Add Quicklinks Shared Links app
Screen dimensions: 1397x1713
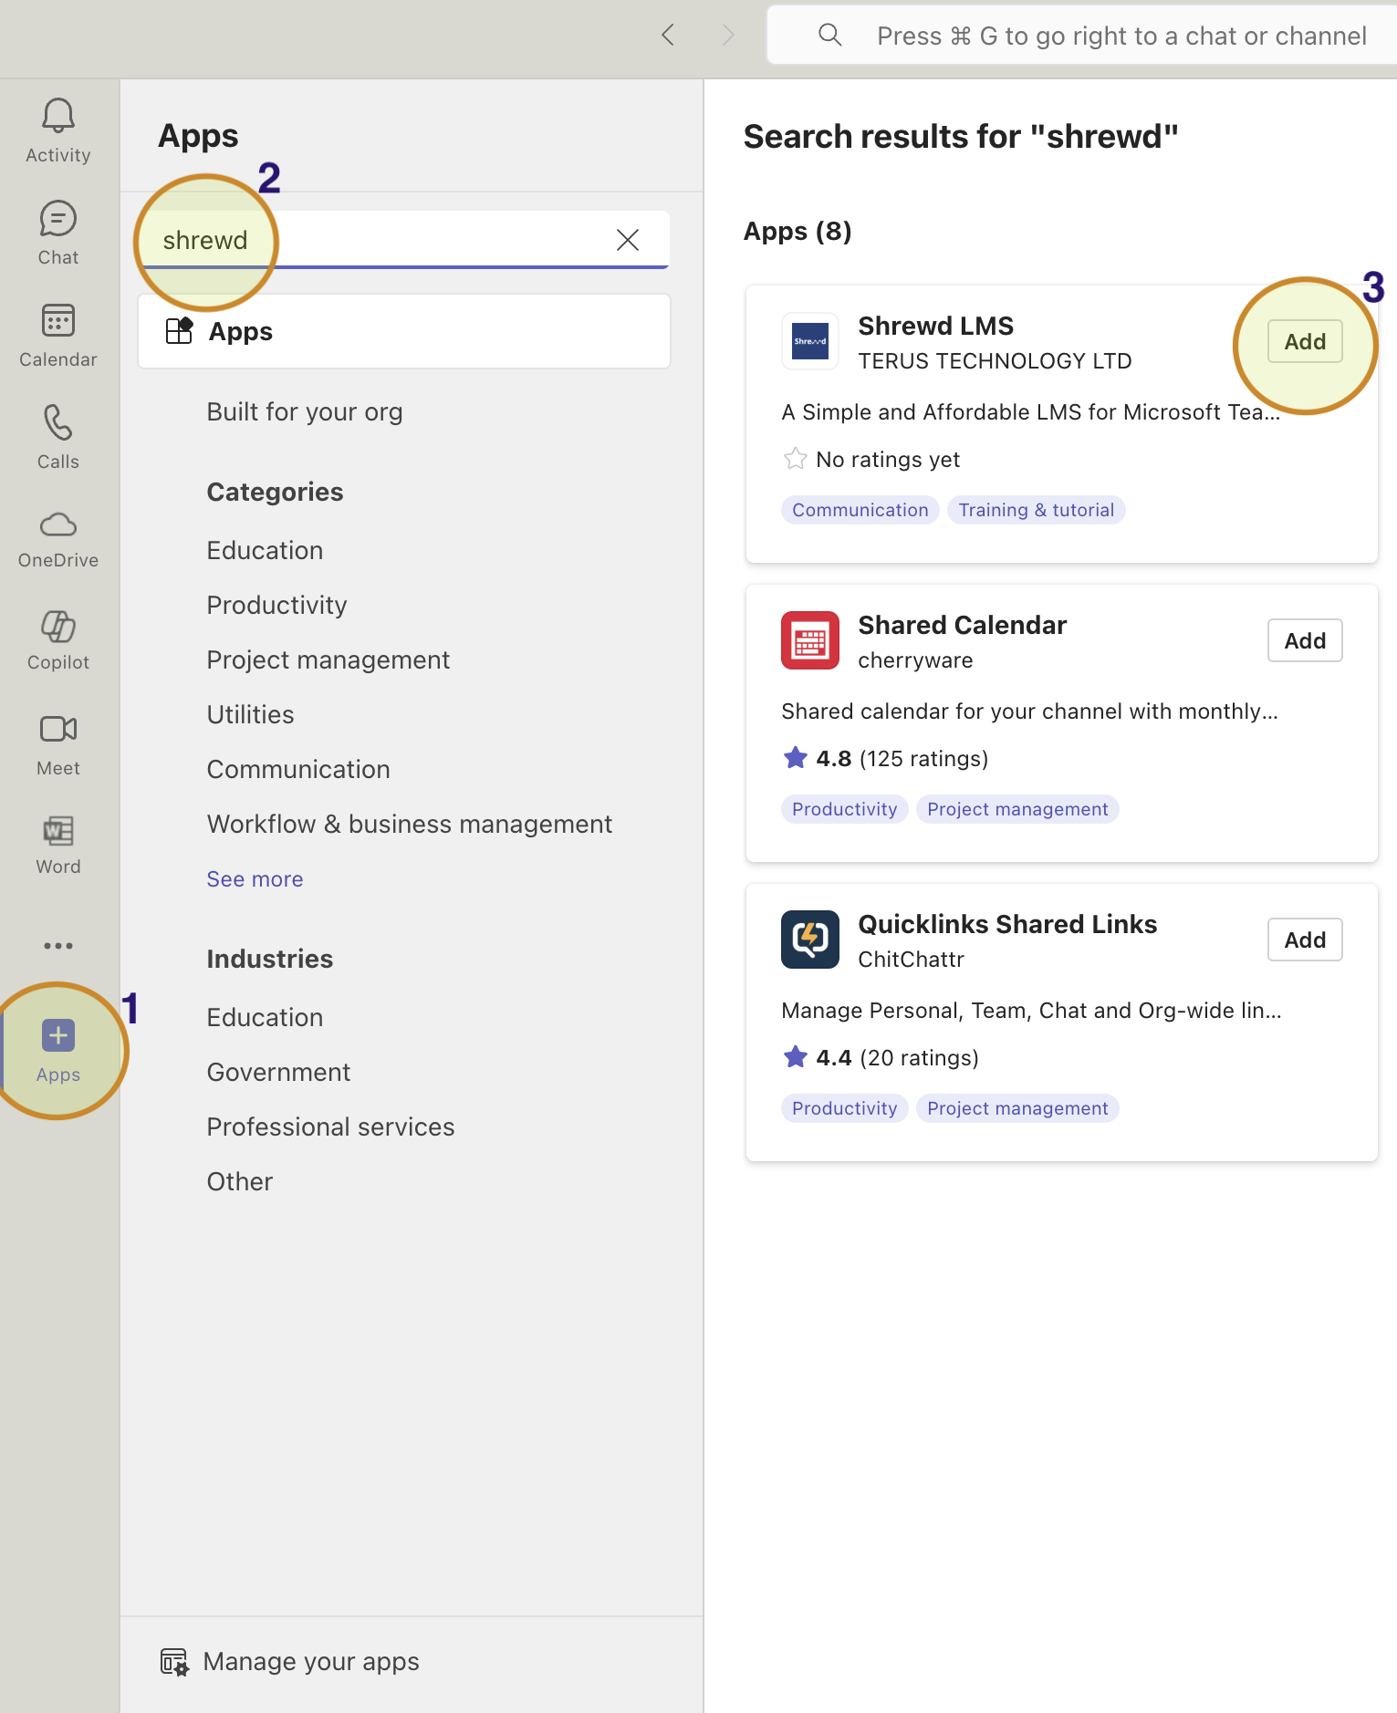point(1304,940)
